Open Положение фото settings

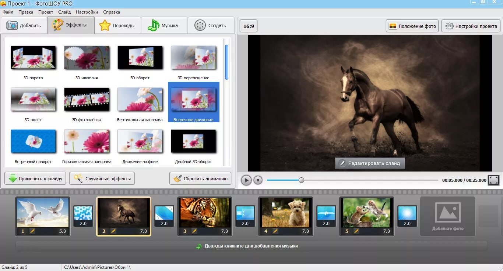[x=412, y=26]
